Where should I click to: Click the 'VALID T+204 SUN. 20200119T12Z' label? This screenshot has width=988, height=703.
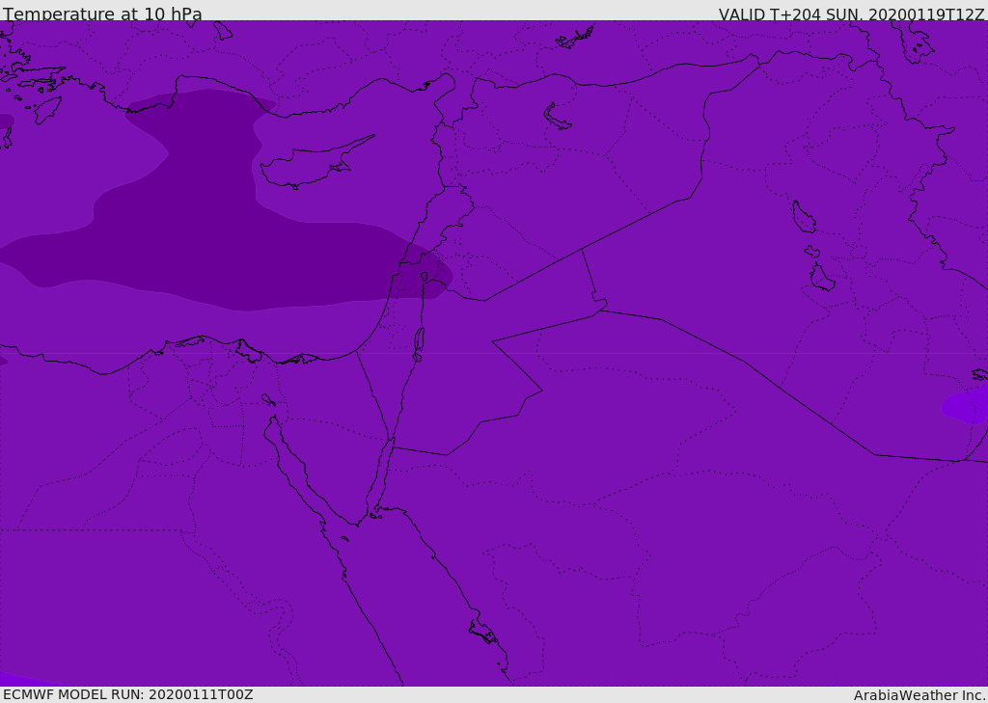click(851, 14)
